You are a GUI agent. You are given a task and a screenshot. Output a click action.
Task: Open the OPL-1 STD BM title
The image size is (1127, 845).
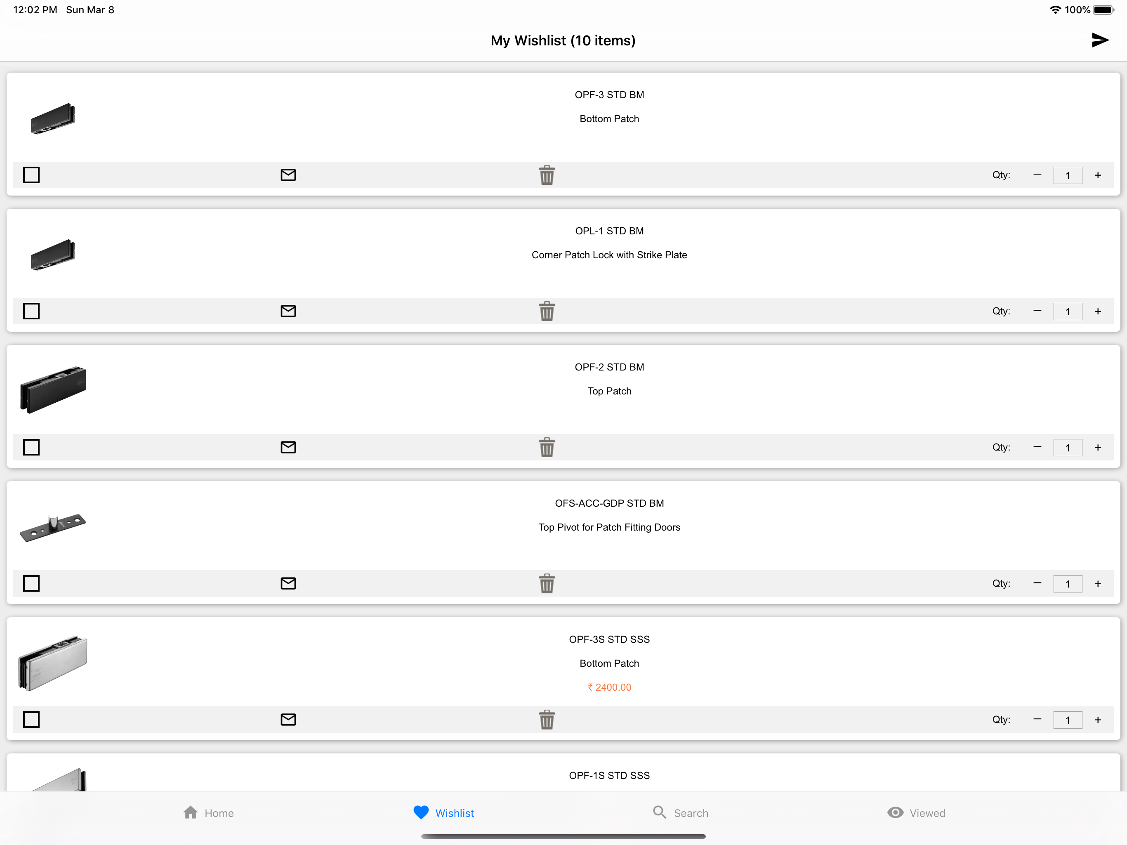(x=609, y=231)
